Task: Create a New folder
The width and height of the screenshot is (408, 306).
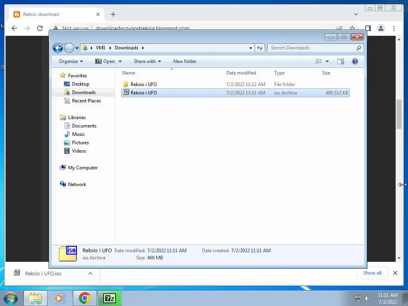Action: pos(185,61)
